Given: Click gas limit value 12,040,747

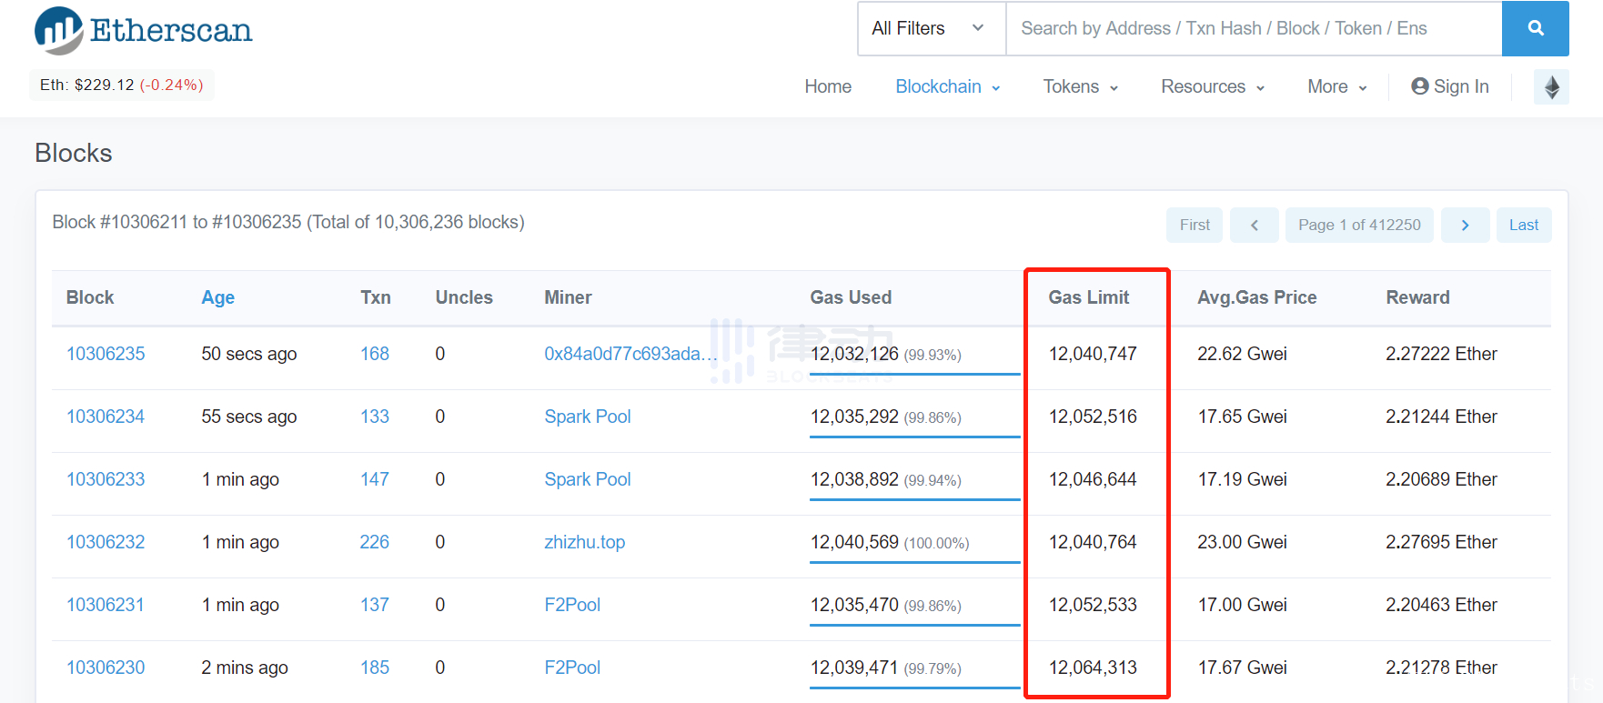Looking at the screenshot, I should coord(1093,354).
